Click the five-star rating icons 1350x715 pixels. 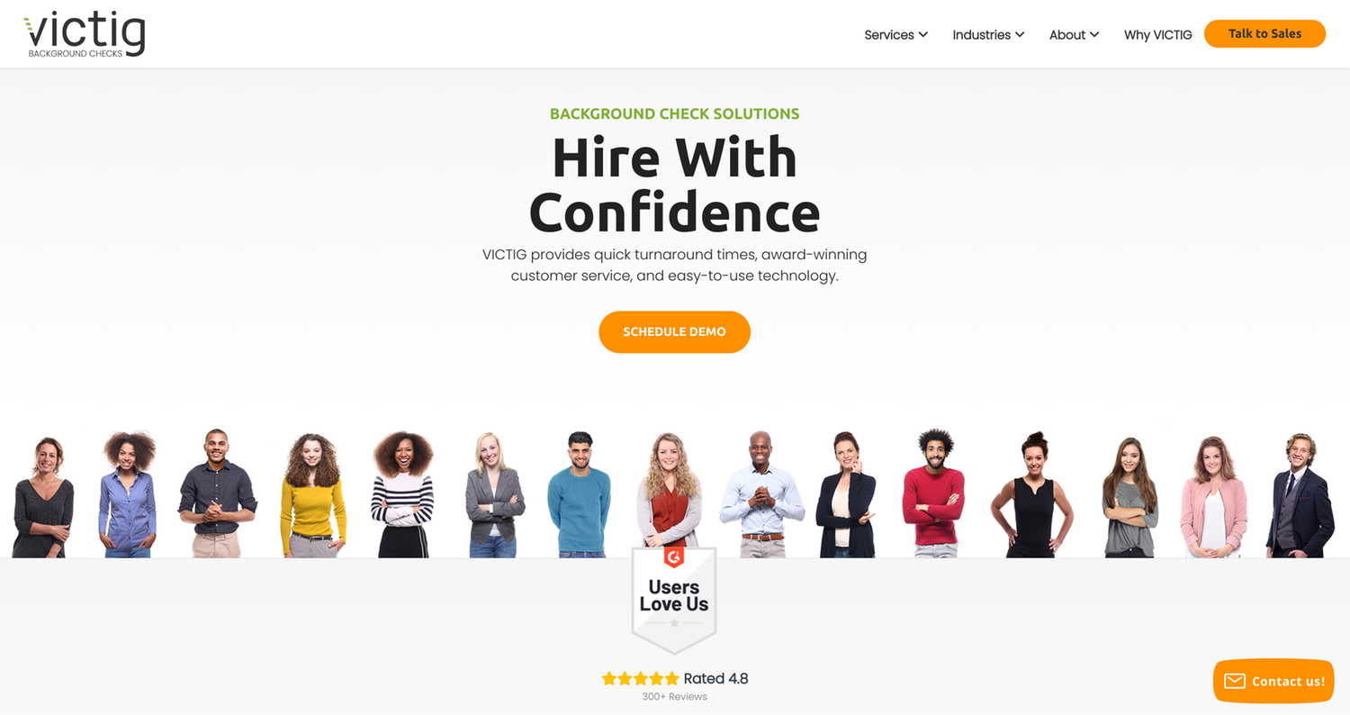(x=640, y=679)
